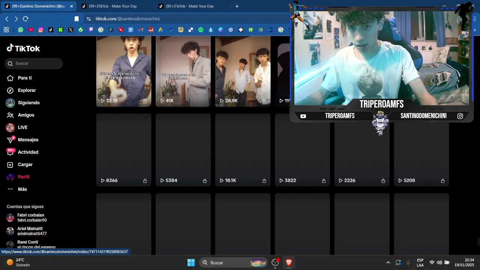Show hidden system tray icons chevron
The width and height of the screenshot is (480, 270).
pos(388,262)
